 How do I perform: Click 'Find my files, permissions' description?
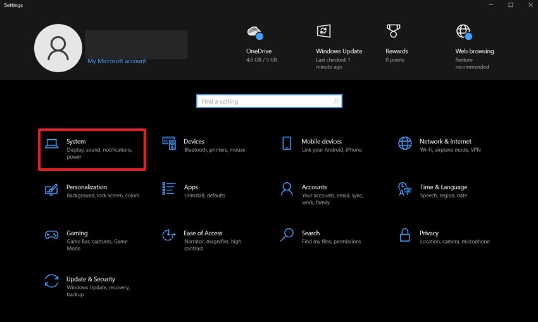point(332,242)
